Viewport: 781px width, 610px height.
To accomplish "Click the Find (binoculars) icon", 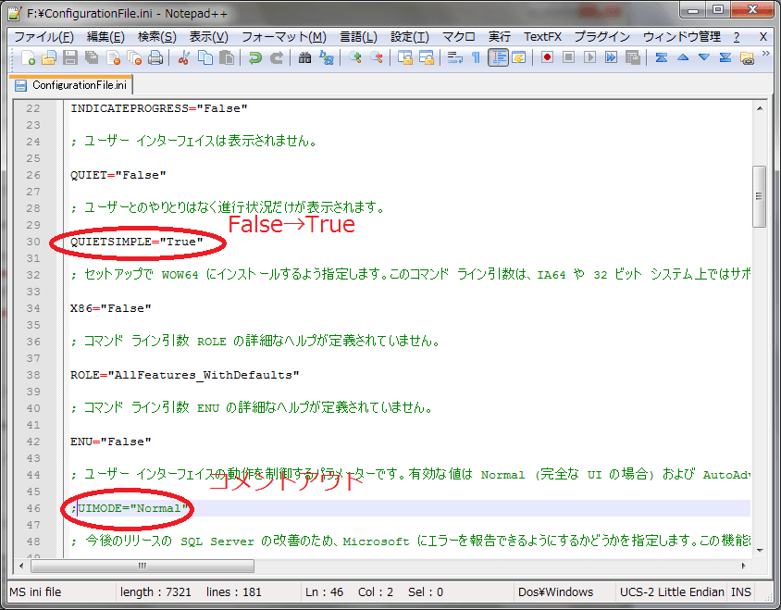I will tap(304, 57).
